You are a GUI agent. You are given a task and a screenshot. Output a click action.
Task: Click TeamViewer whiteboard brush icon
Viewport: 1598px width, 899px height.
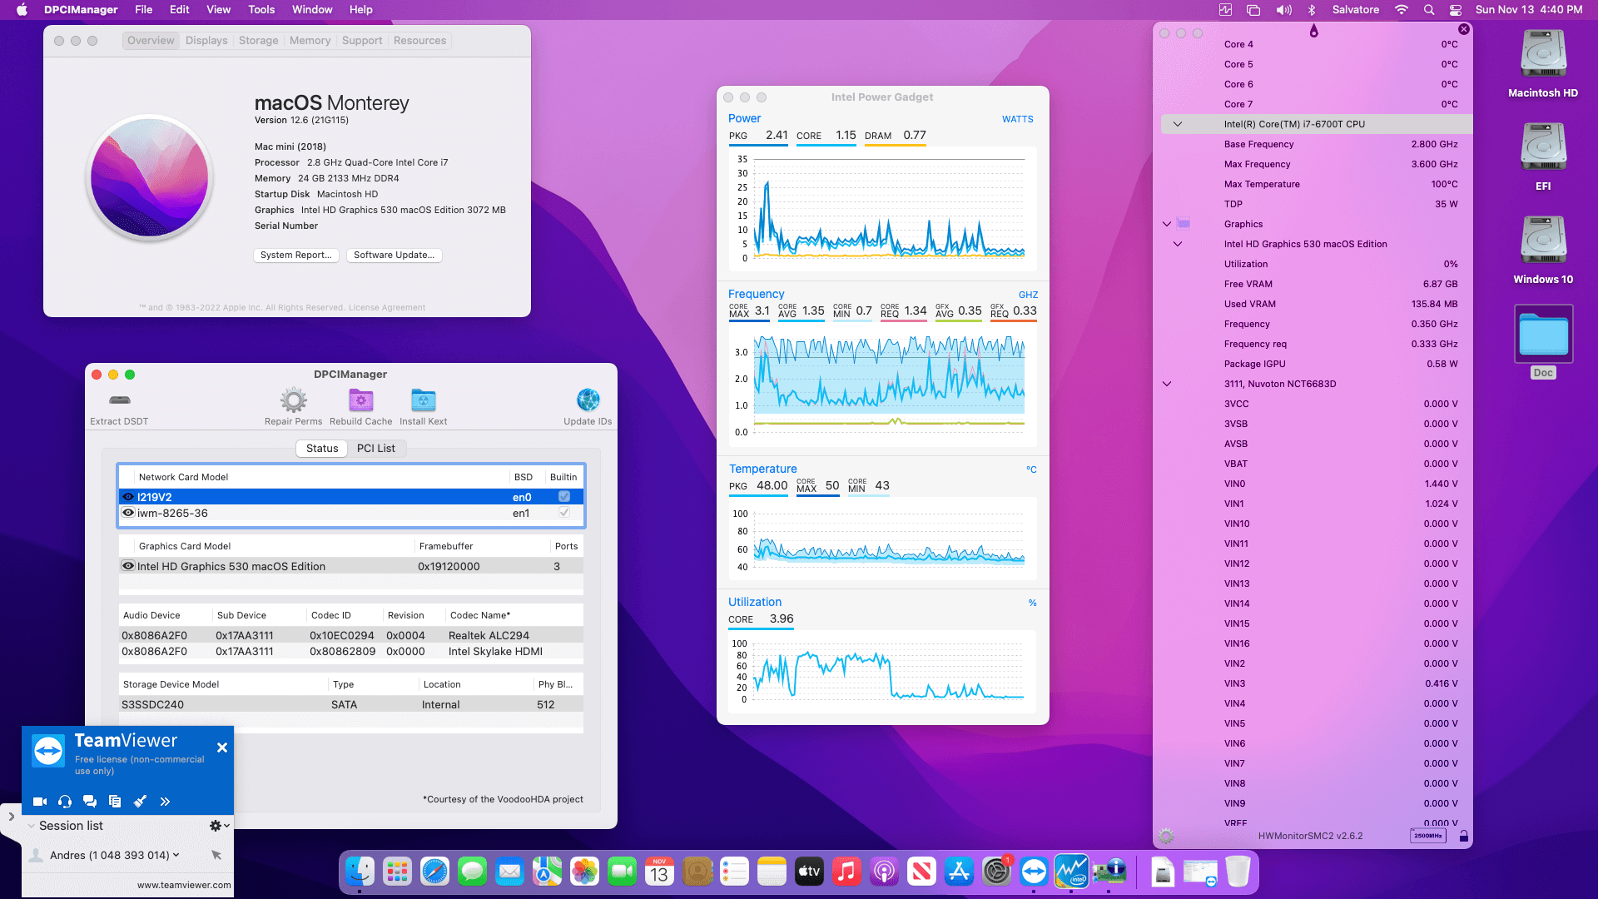coord(140,802)
